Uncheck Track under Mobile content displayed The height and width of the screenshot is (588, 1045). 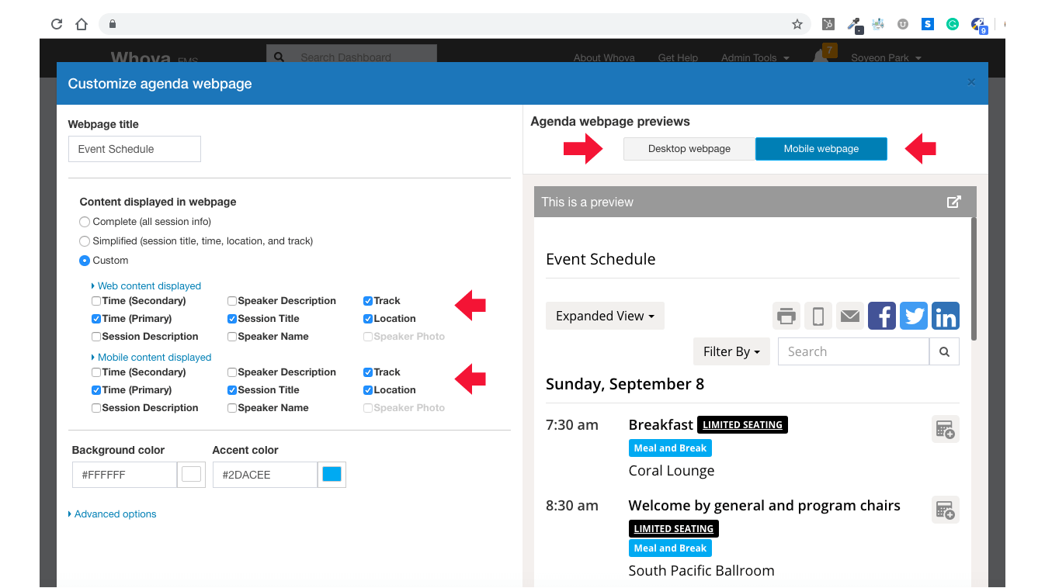click(x=368, y=372)
